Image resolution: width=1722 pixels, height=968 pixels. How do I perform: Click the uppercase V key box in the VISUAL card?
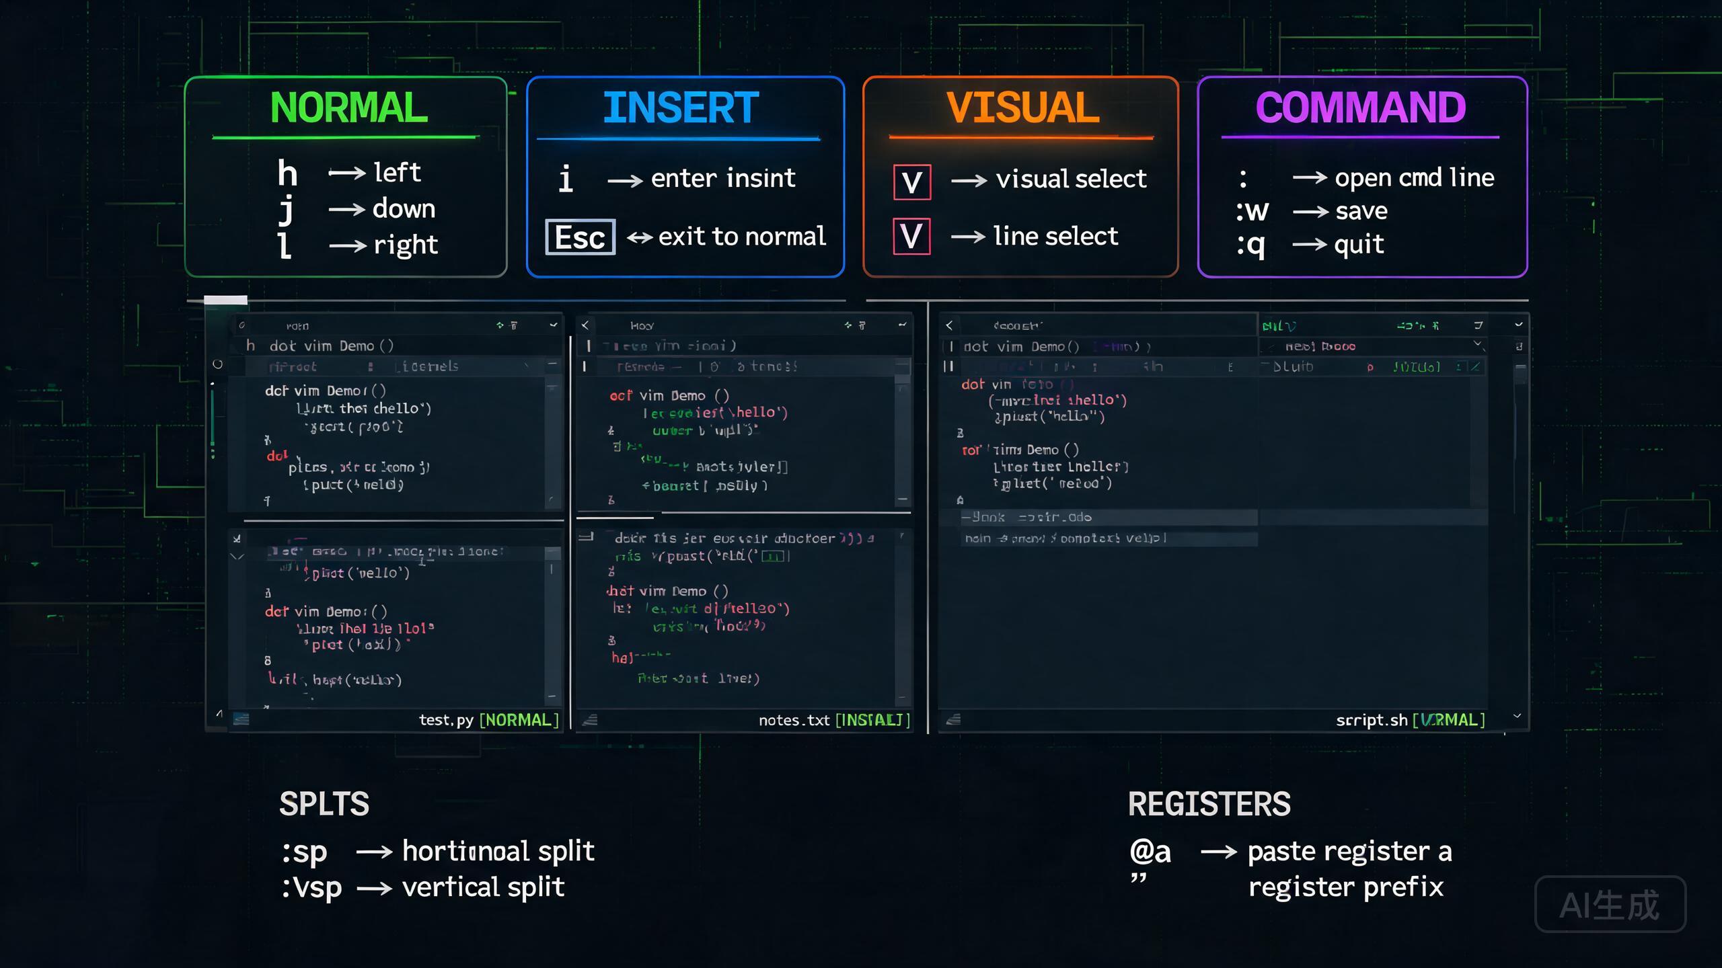click(x=911, y=236)
